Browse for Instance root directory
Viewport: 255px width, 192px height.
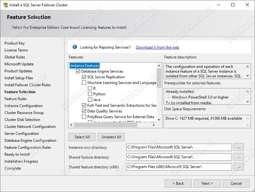(x=239, y=147)
